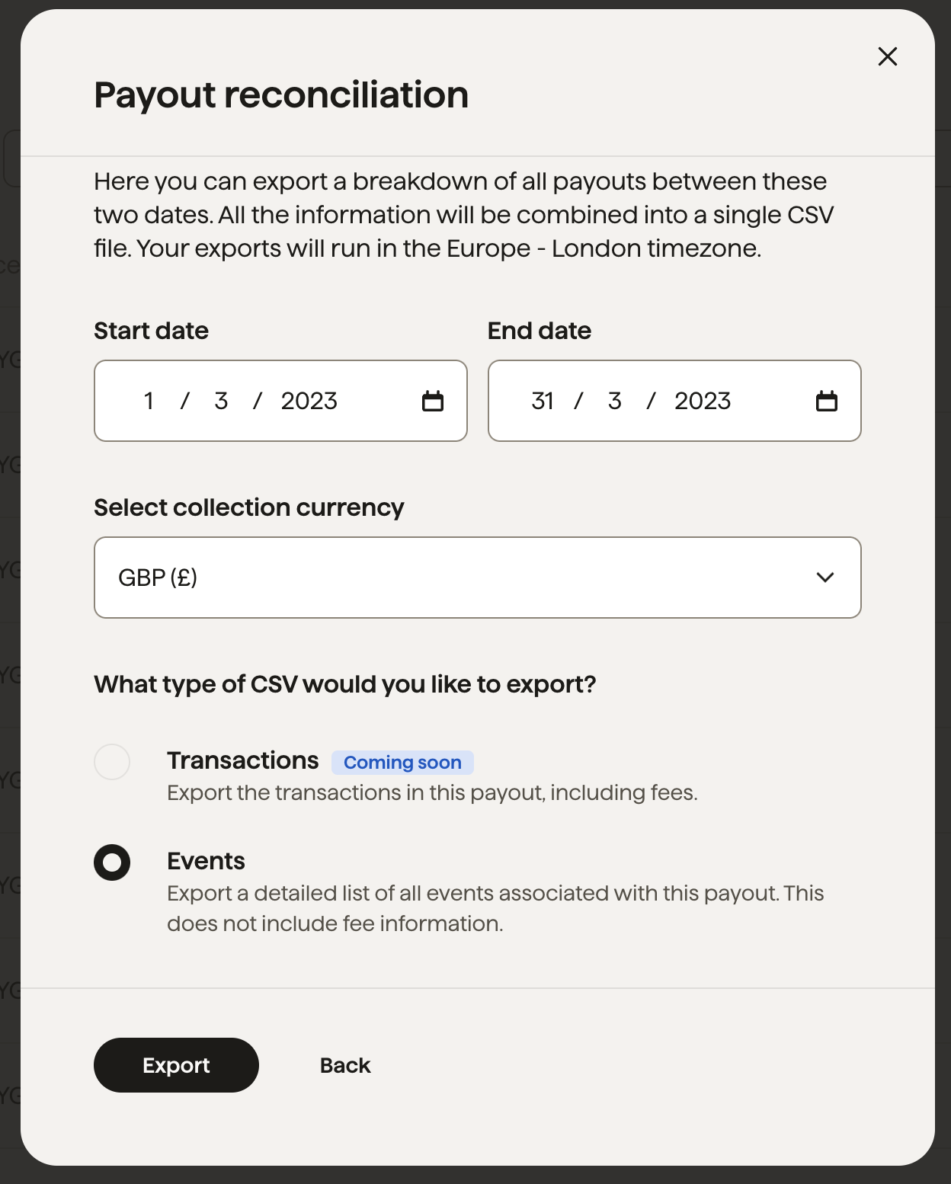Open the collection currency dropdown

click(x=477, y=578)
